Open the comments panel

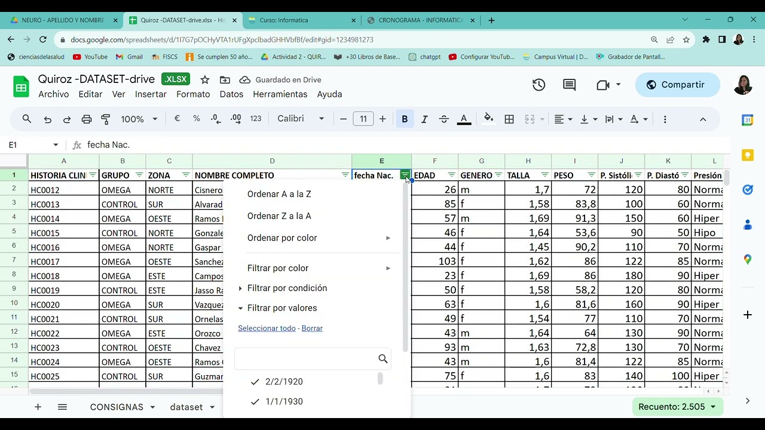[570, 85]
